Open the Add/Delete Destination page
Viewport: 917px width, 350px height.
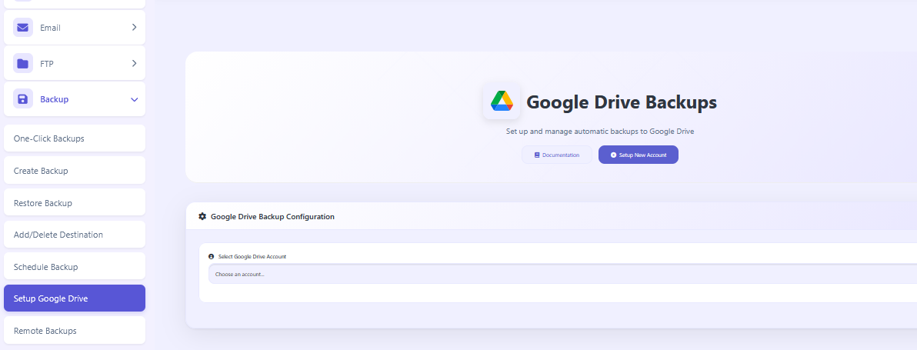75,235
